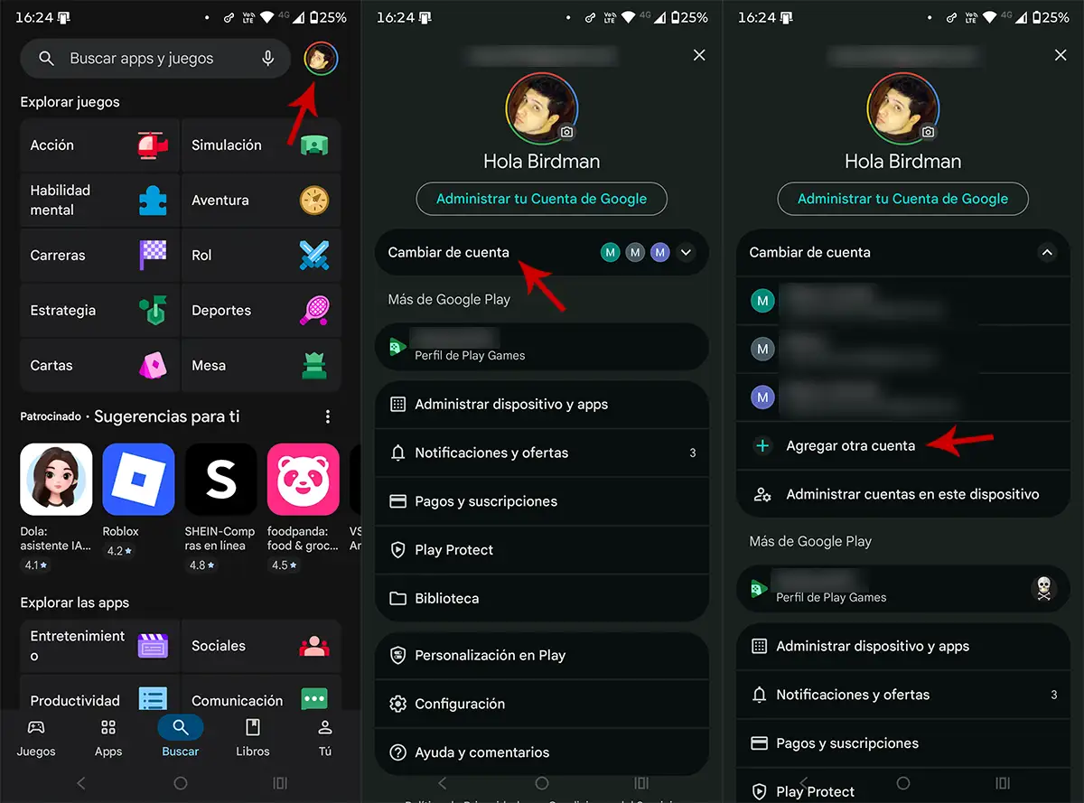This screenshot has height=803, width=1084.
Task: Collapse the expanded Cambiar de cuenta list
Action: point(1047,252)
